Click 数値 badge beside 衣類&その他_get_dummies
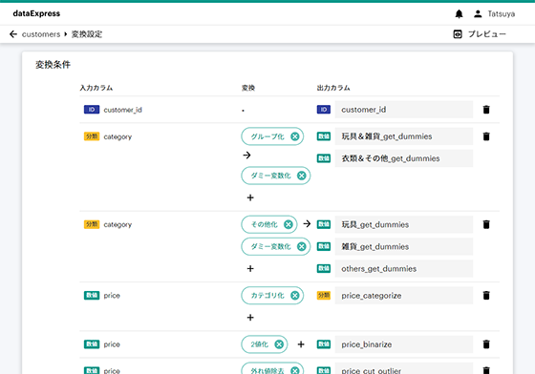 324,158
